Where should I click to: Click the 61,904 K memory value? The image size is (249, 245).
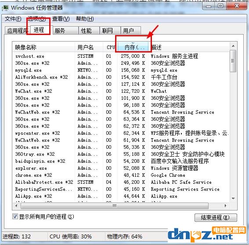click(134, 140)
